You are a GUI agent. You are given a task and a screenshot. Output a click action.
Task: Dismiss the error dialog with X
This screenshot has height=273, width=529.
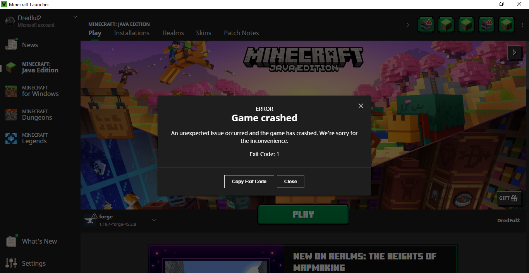(361, 106)
